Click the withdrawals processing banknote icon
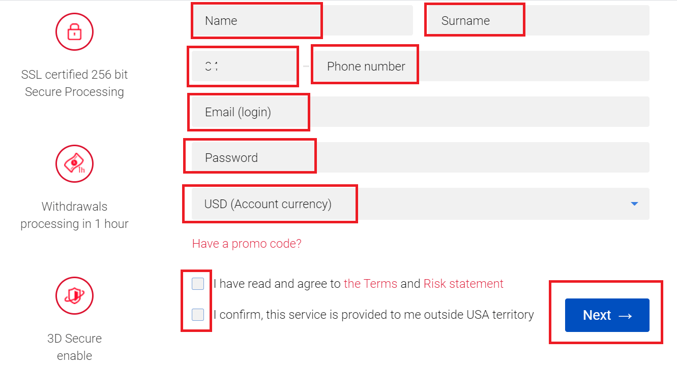677x368 pixels. point(74,163)
